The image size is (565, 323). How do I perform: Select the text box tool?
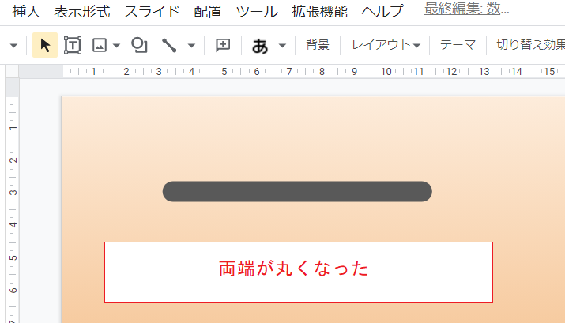73,45
